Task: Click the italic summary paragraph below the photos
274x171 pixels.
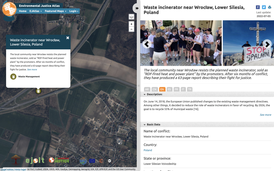Action: coord(206,74)
